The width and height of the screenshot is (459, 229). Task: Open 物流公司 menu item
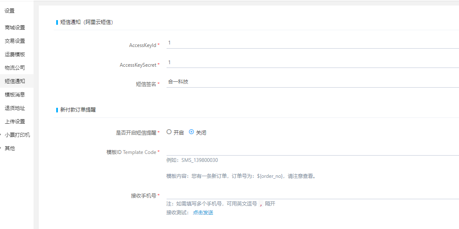(15, 68)
